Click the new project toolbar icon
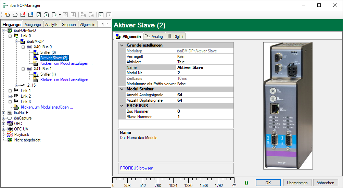 7,15
